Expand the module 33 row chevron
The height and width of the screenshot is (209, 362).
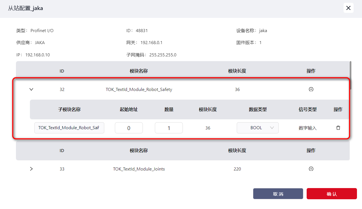pos(31,169)
